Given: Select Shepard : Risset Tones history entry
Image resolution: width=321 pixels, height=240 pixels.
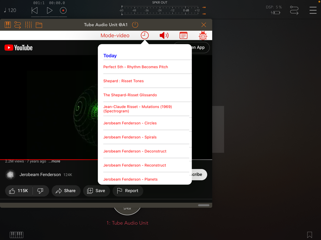Looking at the screenshot, I should (x=147, y=81).
